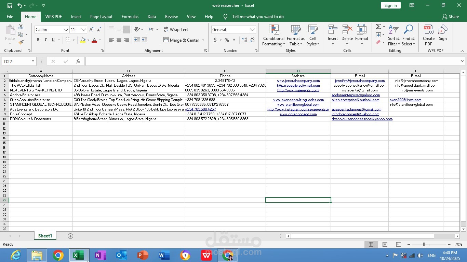The width and height of the screenshot is (467, 262).
Task: Open the Merge & Center dropdown arrow
Action: [x=203, y=40]
